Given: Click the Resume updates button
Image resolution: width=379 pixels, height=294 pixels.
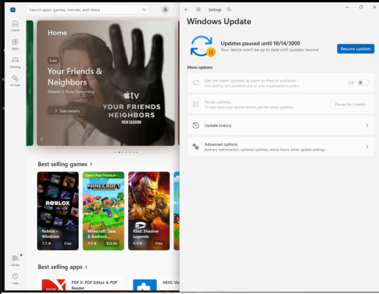Looking at the screenshot, I should click(356, 49).
